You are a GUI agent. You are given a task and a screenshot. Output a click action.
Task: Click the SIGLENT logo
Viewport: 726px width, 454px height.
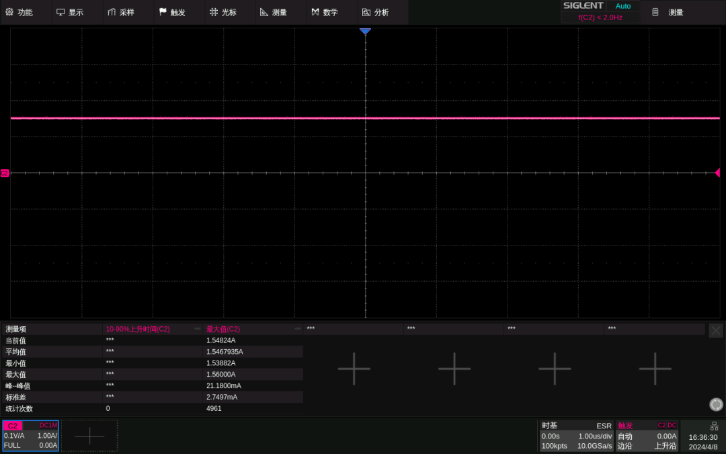583,5
